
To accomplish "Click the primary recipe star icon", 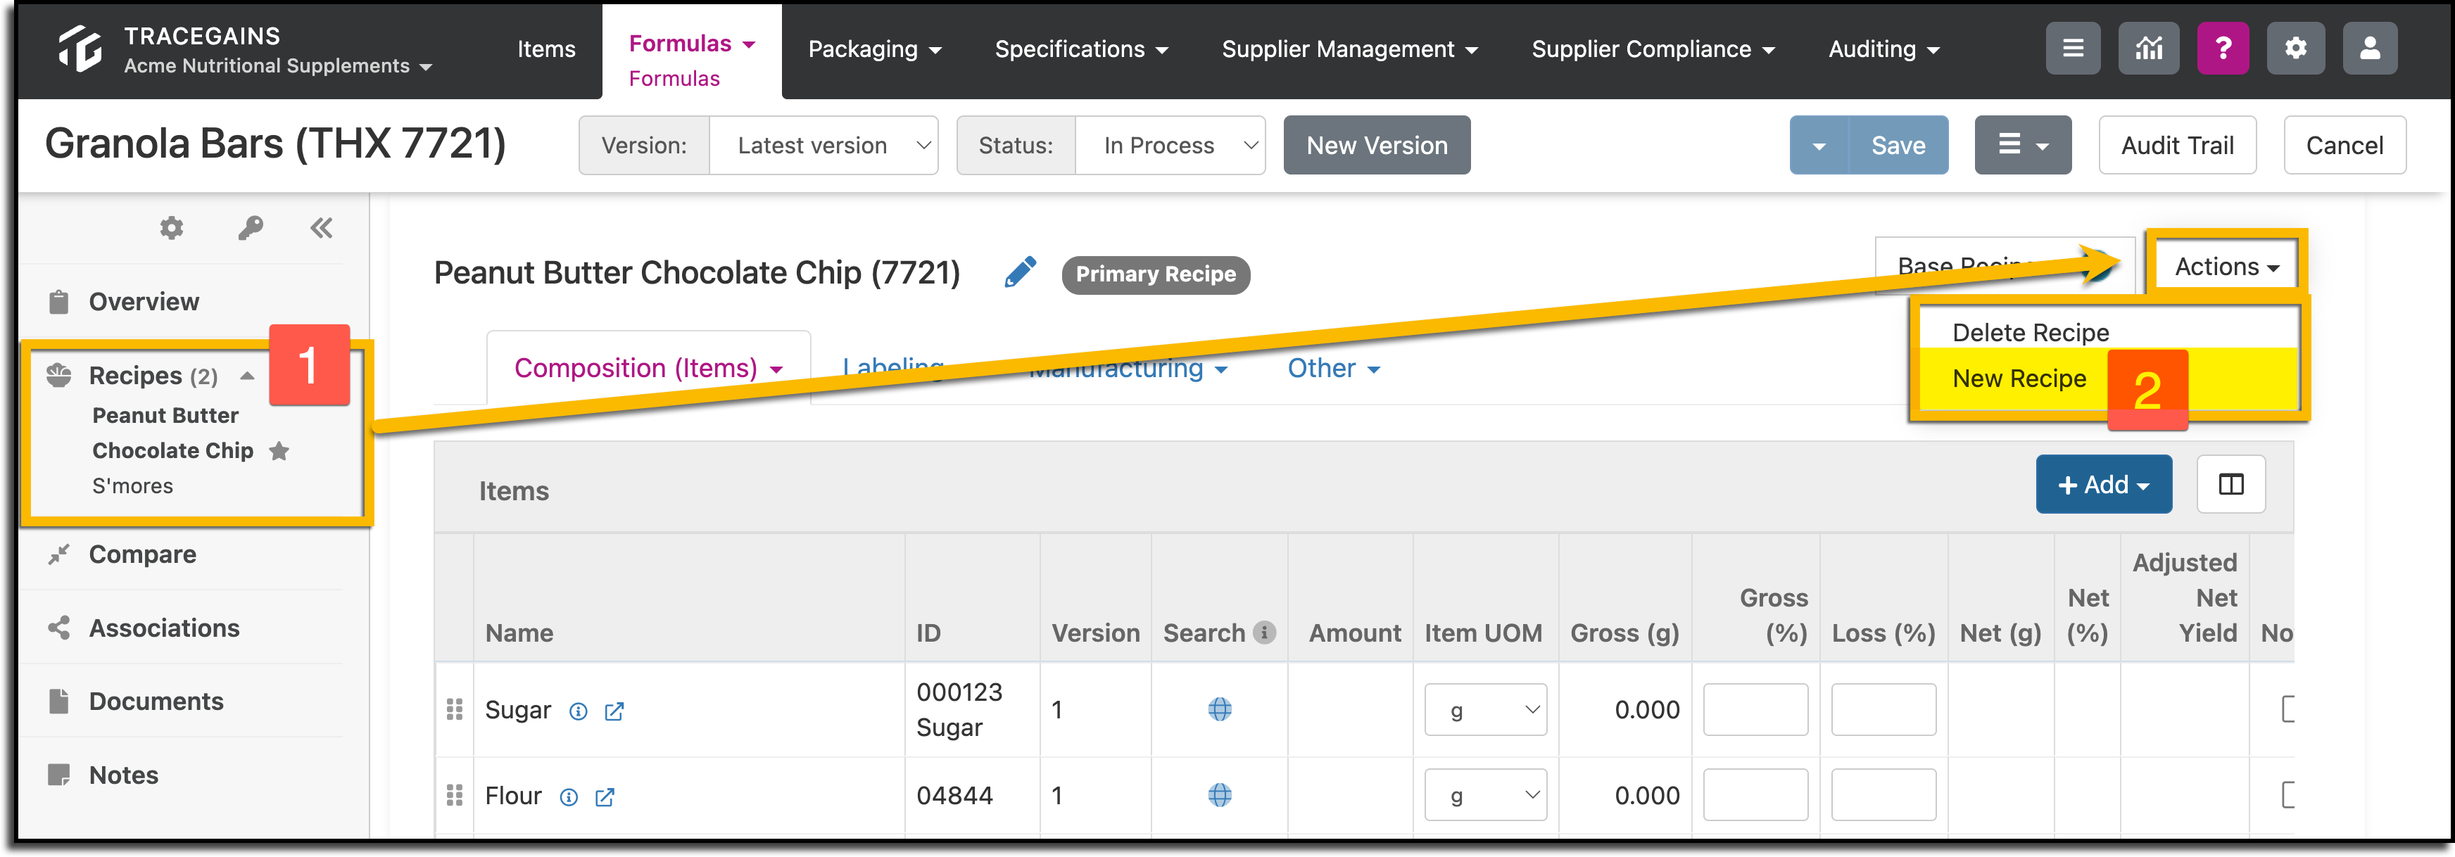I will tap(279, 451).
